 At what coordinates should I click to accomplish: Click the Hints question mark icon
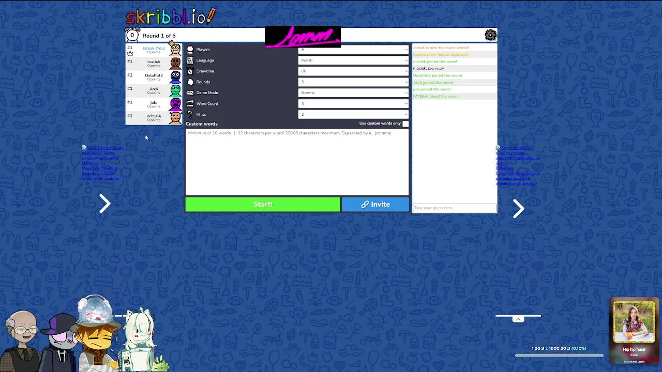[190, 115]
